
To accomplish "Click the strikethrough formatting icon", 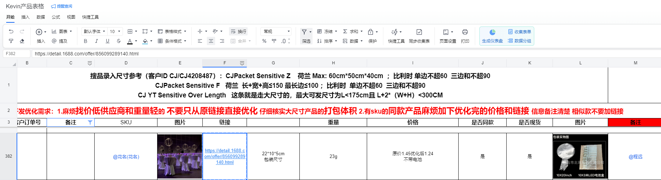I will tap(118, 41).
